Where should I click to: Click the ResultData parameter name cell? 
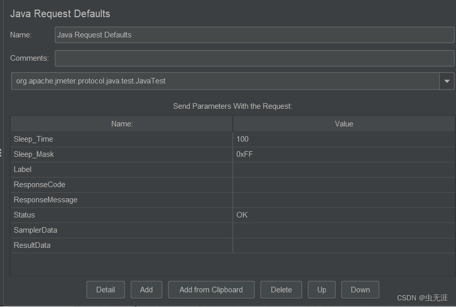pyautogui.click(x=121, y=245)
